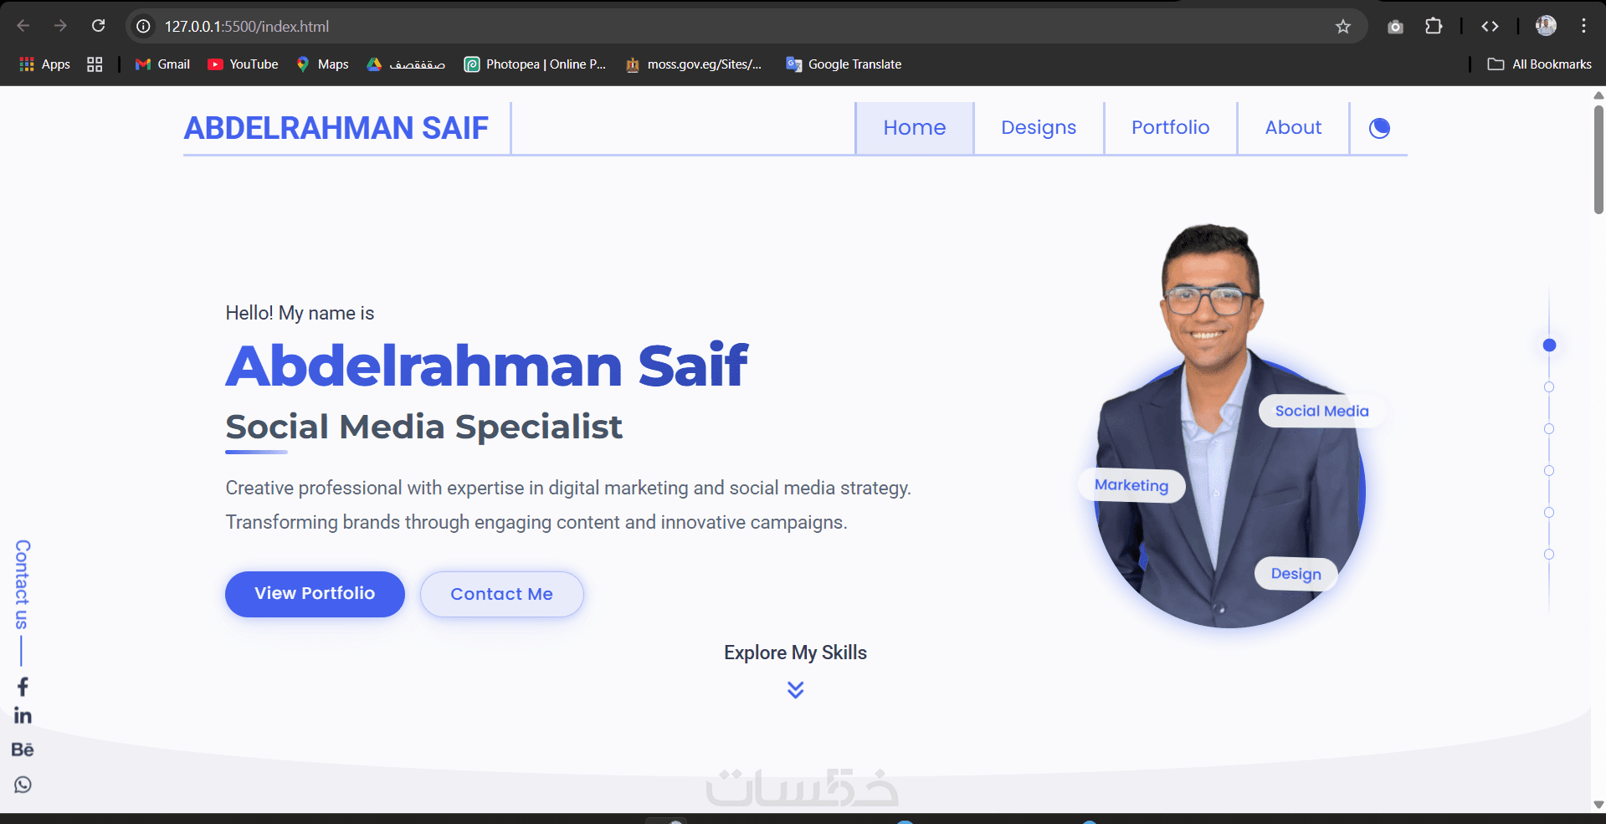Click the double chevron under Explore My Skills
The width and height of the screenshot is (1606, 824).
pyautogui.click(x=795, y=689)
